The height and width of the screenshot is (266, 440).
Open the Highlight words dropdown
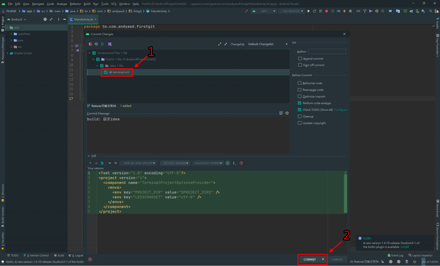click(x=208, y=163)
